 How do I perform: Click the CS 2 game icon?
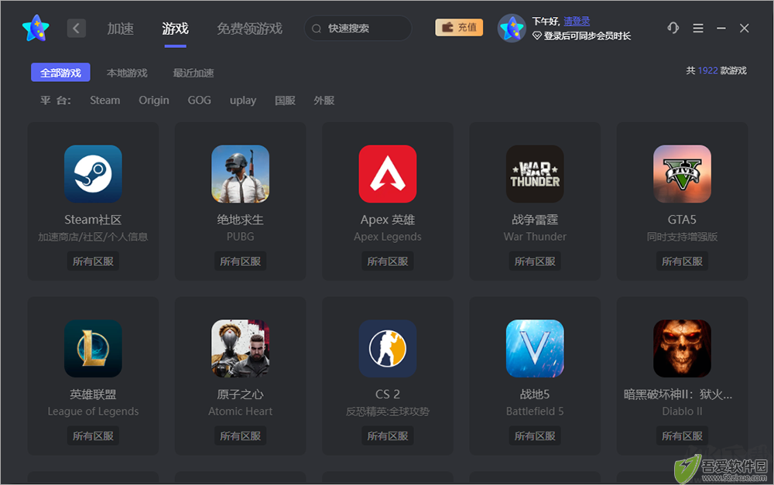tap(388, 348)
